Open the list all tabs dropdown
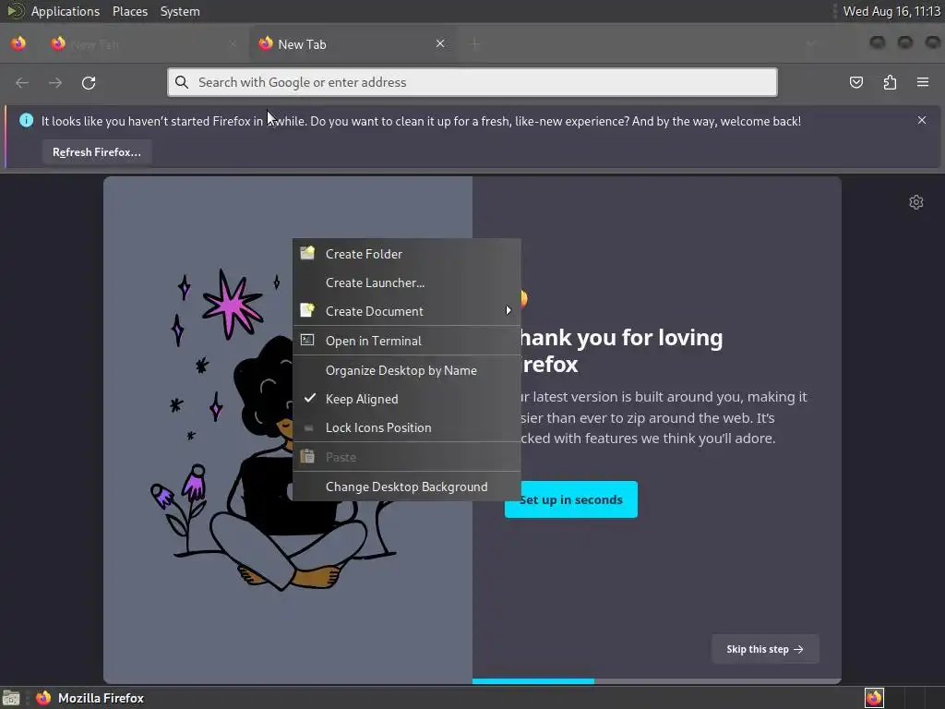This screenshot has width=945, height=709. (810, 43)
